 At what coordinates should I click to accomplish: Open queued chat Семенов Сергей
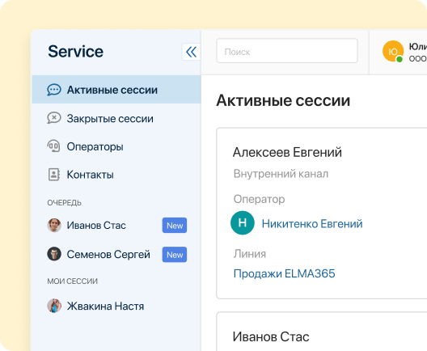pos(116,254)
